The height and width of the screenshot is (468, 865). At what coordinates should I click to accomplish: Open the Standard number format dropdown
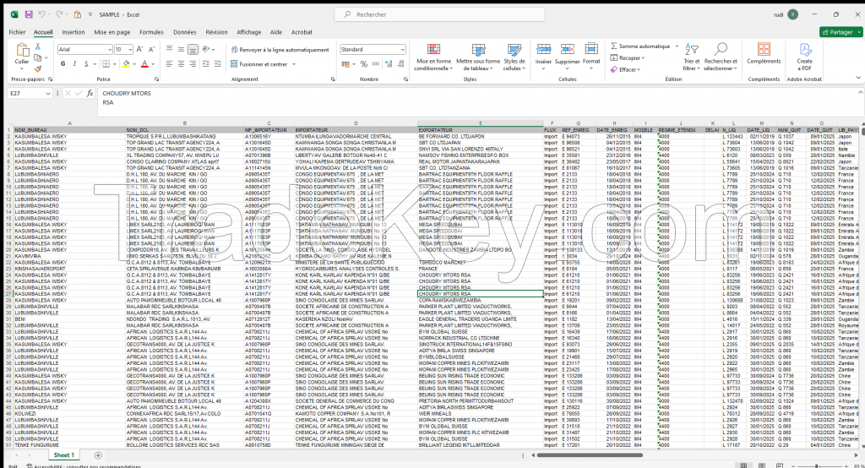click(x=403, y=50)
